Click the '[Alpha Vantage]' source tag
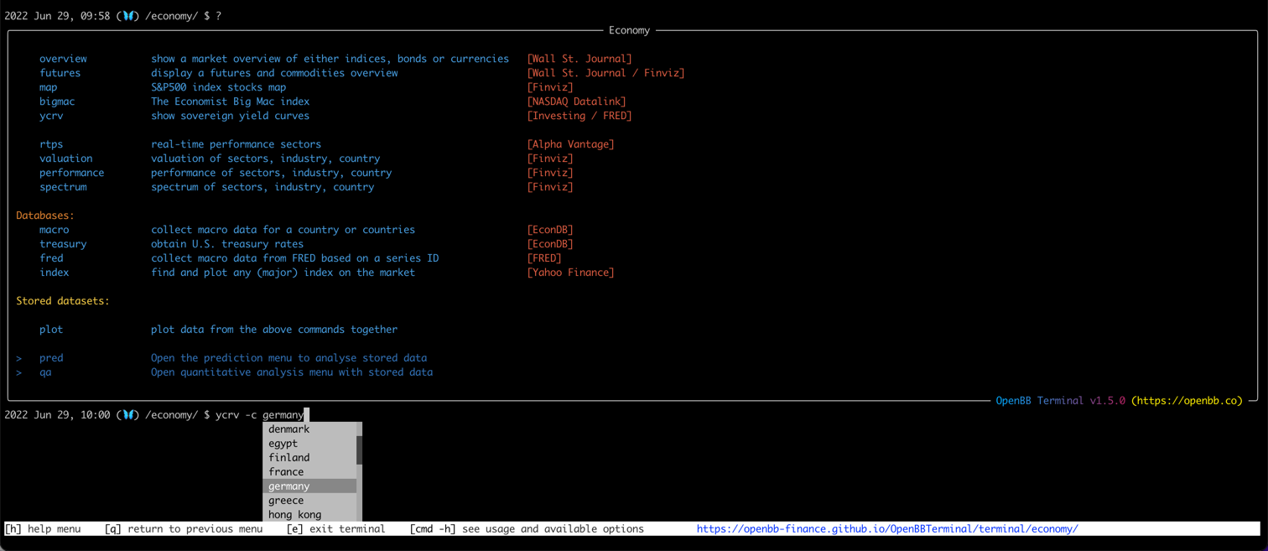The width and height of the screenshot is (1268, 551). click(x=570, y=144)
